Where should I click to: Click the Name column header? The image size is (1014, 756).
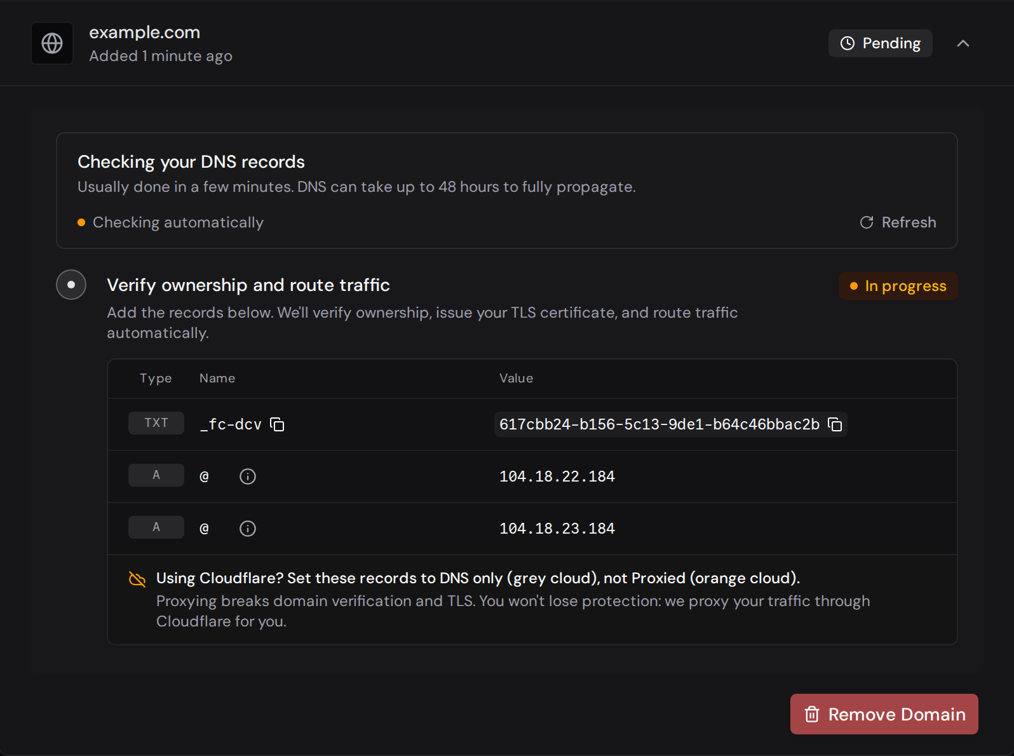tap(217, 379)
